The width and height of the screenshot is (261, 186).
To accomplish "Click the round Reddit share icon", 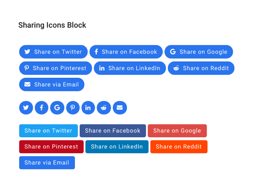I will tap(104, 108).
